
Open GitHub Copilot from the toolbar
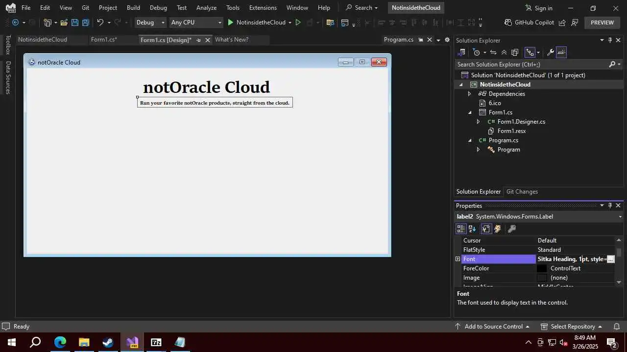(x=529, y=22)
